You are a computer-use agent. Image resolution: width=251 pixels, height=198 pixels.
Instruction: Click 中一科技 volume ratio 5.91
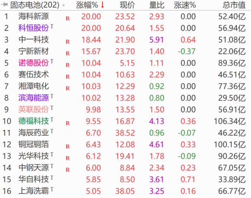click(157, 40)
